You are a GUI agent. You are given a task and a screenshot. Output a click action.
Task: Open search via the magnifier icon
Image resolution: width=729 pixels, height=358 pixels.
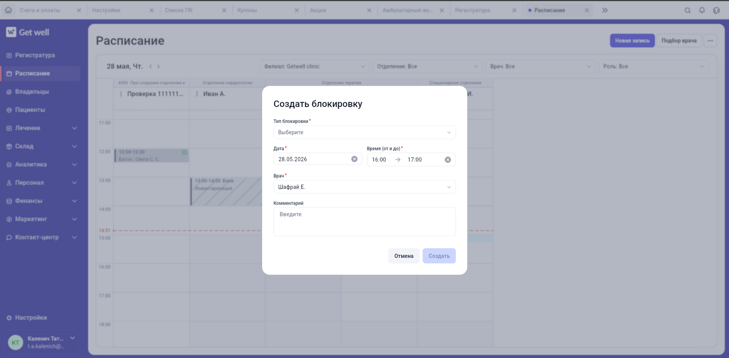(687, 10)
